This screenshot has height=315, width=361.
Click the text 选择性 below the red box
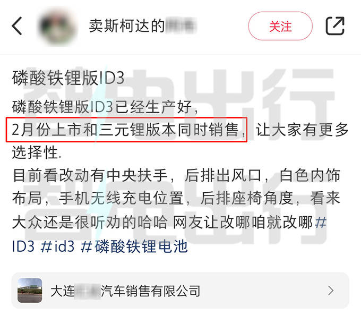(35, 152)
